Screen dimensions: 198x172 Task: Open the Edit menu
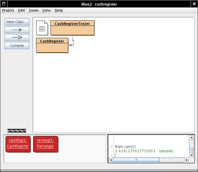[21, 10]
